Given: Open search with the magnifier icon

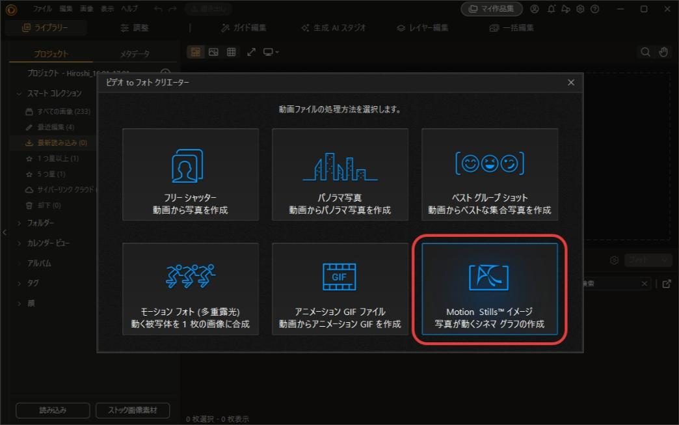Looking at the screenshot, I should (645, 51).
